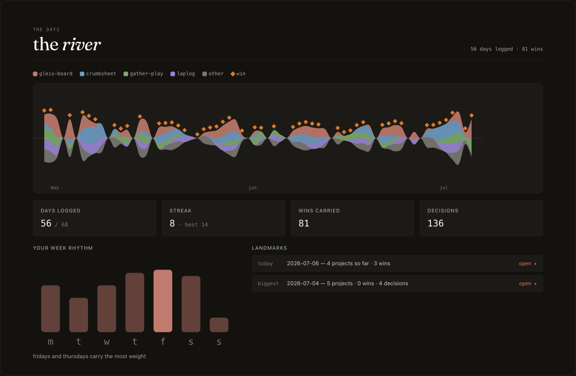This screenshot has width=576, height=376.
Task: Click the 'LANDMARKS' heading
Action: click(x=269, y=248)
